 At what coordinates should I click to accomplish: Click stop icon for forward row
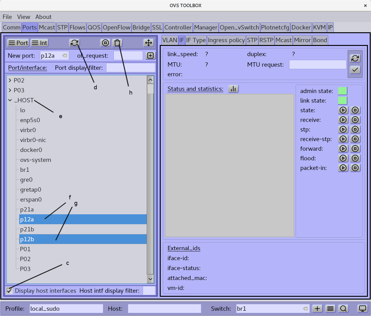tap(355, 149)
